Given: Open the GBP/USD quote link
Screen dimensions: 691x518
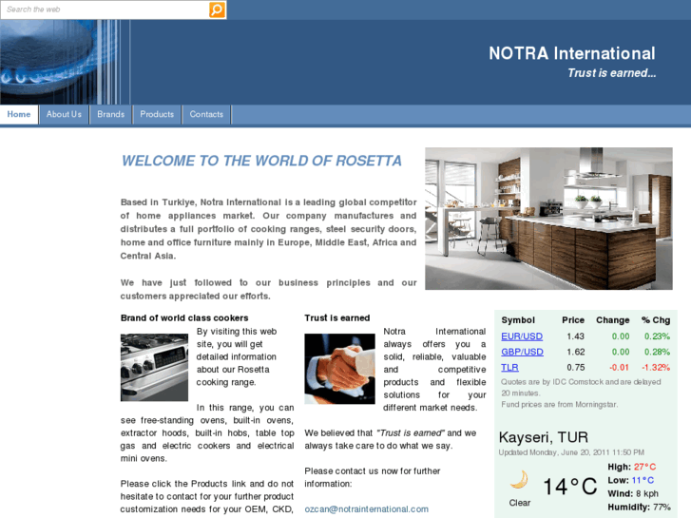Looking at the screenshot, I should tap(522, 352).
